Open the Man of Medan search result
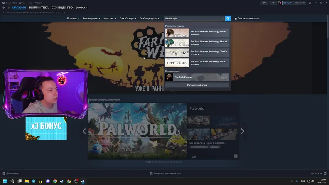Viewport: 329px width, 185px height. [197, 43]
